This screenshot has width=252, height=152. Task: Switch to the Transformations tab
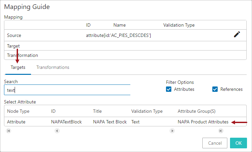point(53,67)
